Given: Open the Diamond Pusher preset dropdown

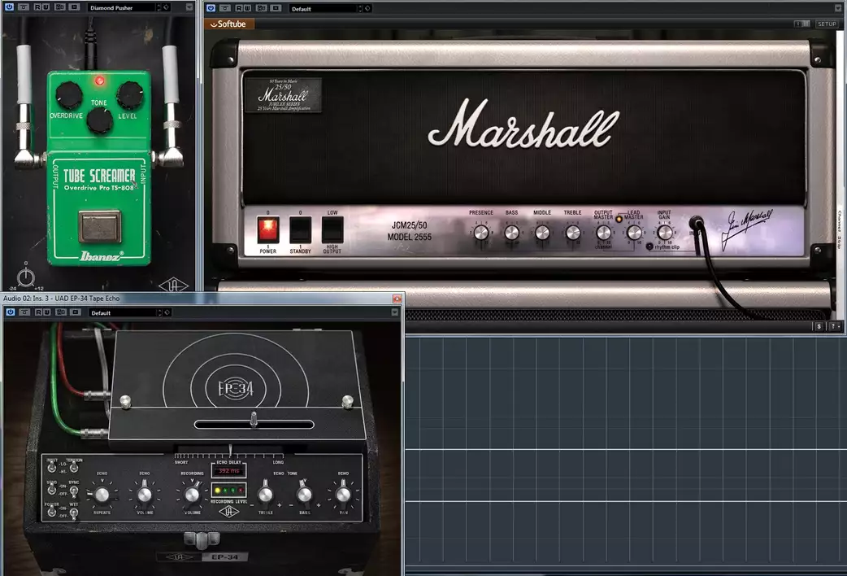Looking at the screenshot, I should point(124,8).
